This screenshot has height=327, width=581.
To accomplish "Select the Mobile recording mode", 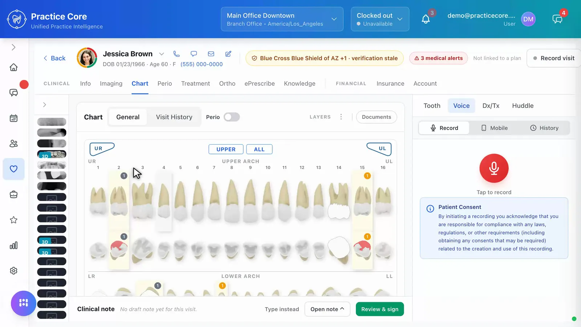I will pyautogui.click(x=495, y=128).
